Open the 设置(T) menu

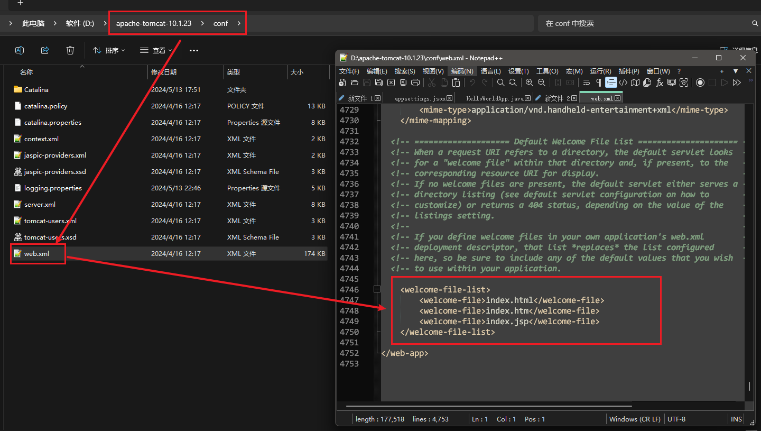coord(518,71)
